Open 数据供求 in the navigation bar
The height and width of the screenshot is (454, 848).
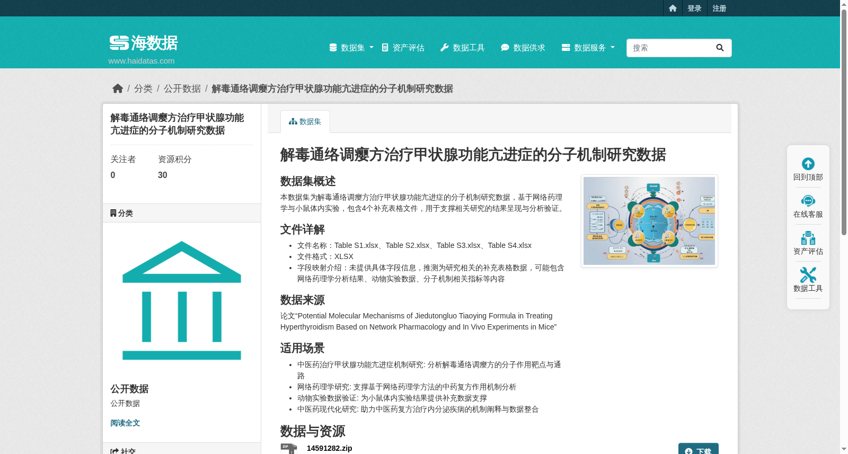(523, 48)
